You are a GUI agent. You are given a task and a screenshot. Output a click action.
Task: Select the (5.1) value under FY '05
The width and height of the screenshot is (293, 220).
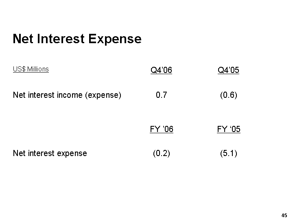[228, 153]
